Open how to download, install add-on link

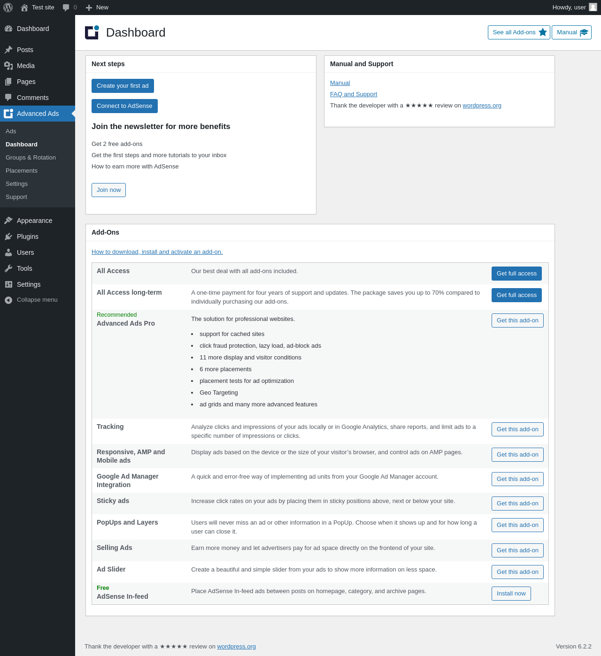[157, 252]
